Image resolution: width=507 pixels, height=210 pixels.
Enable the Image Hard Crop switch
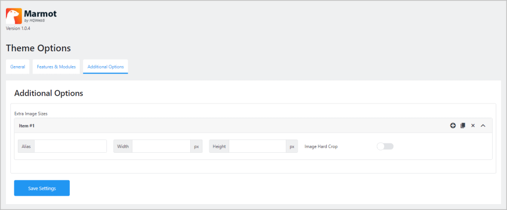(385, 146)
